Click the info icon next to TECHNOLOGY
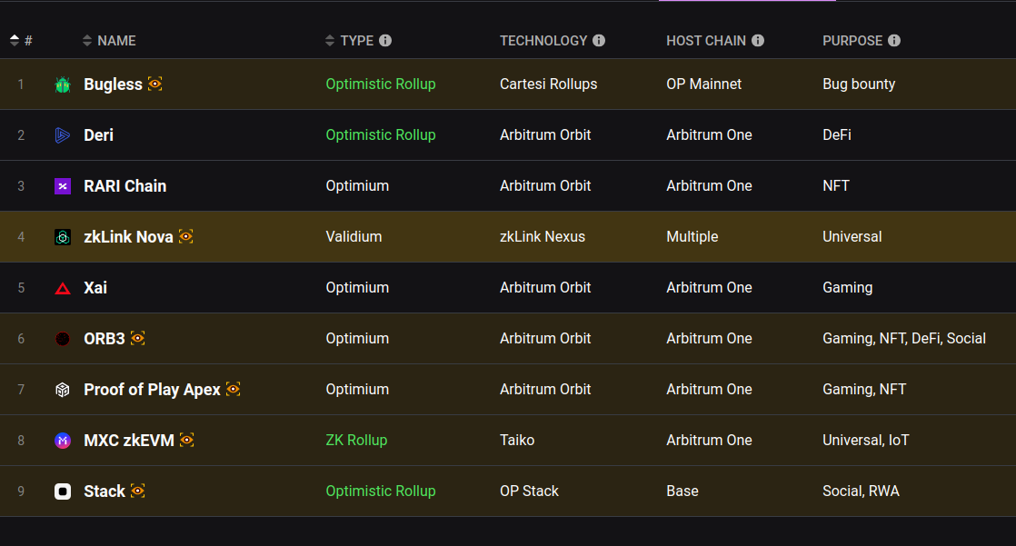 (599, 41)
